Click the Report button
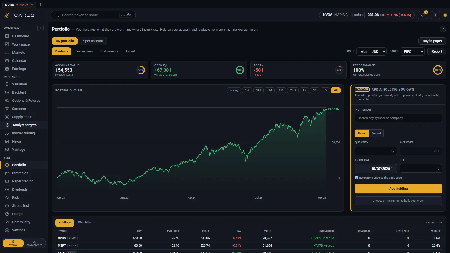The height and width of the screenshot is (253, 450). coord(436,51)
